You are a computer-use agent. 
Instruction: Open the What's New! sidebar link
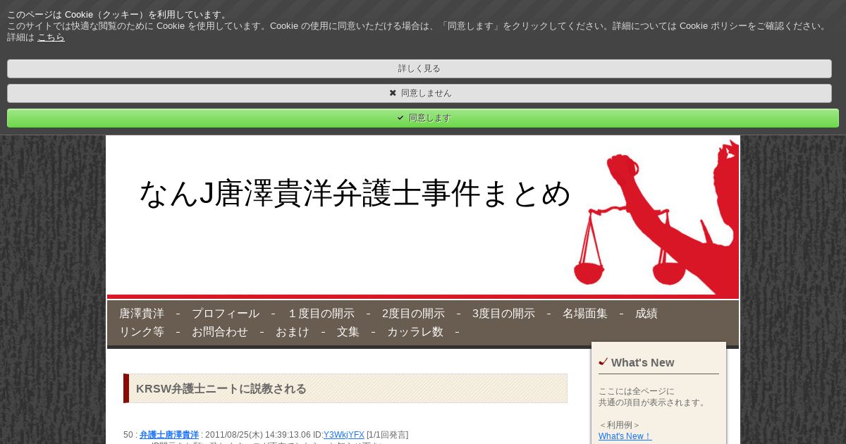tap(625, 436)
